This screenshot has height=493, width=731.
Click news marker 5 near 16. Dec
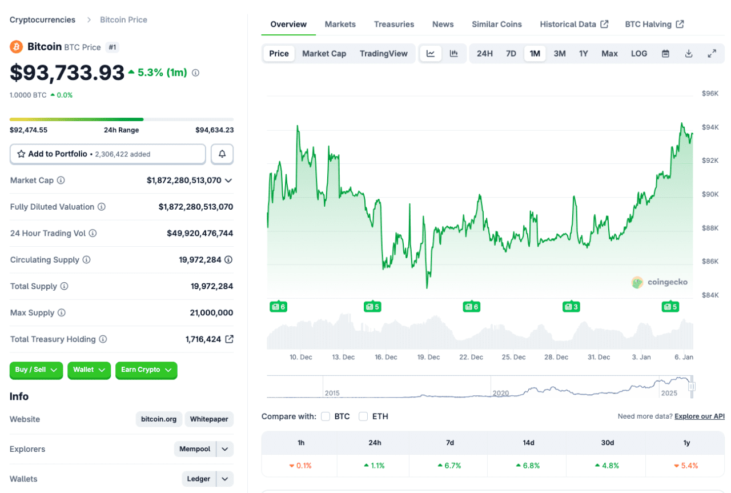pos(372,307)
